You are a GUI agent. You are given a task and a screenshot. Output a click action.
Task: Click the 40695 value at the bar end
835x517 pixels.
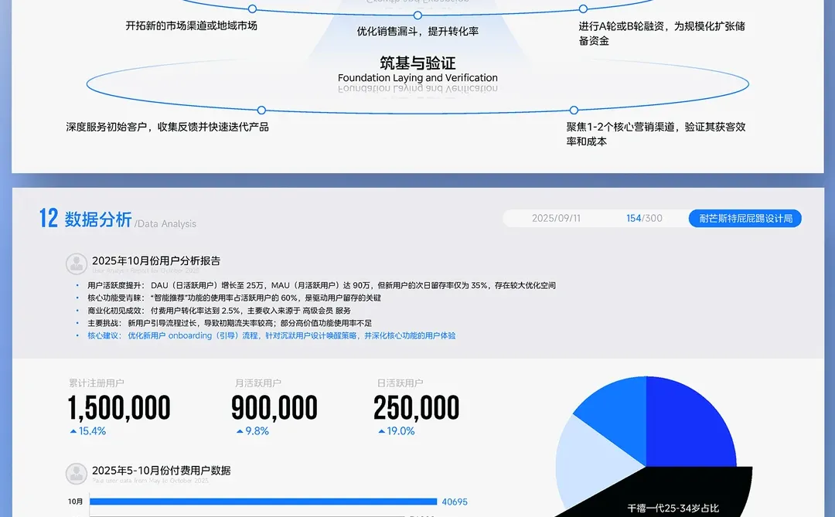tap(455, 502)
